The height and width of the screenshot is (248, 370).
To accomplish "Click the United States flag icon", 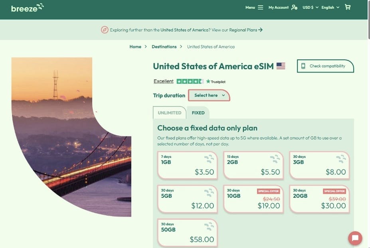I will tap(281, 66).
